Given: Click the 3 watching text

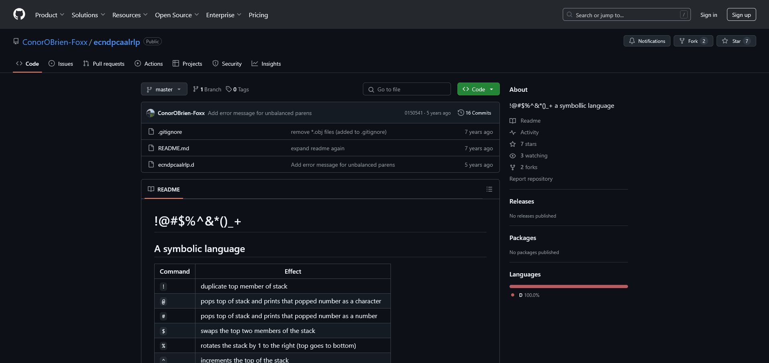Looking at the screenshot, I should (534, 155).
